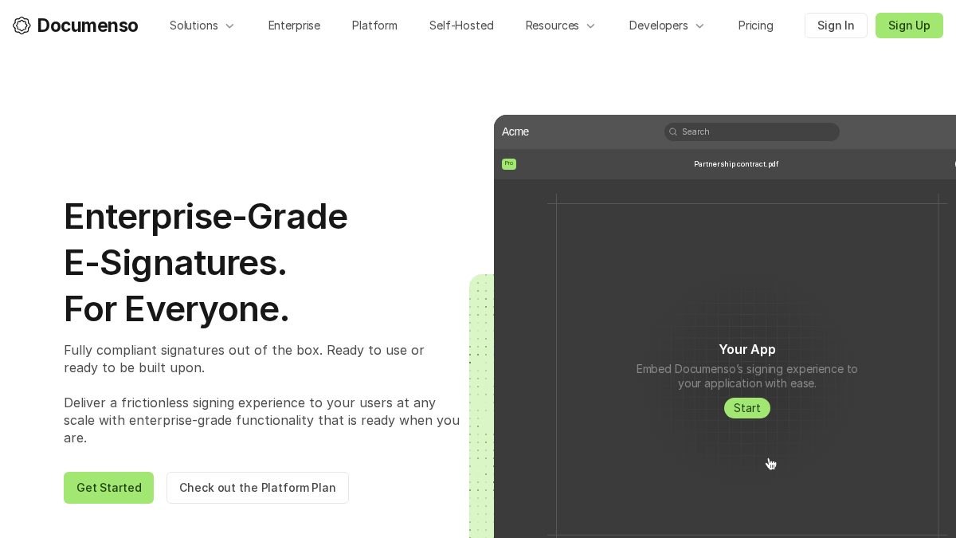Click the Get Started button
This screenshot has height=538, width=956.
point(108,488)
